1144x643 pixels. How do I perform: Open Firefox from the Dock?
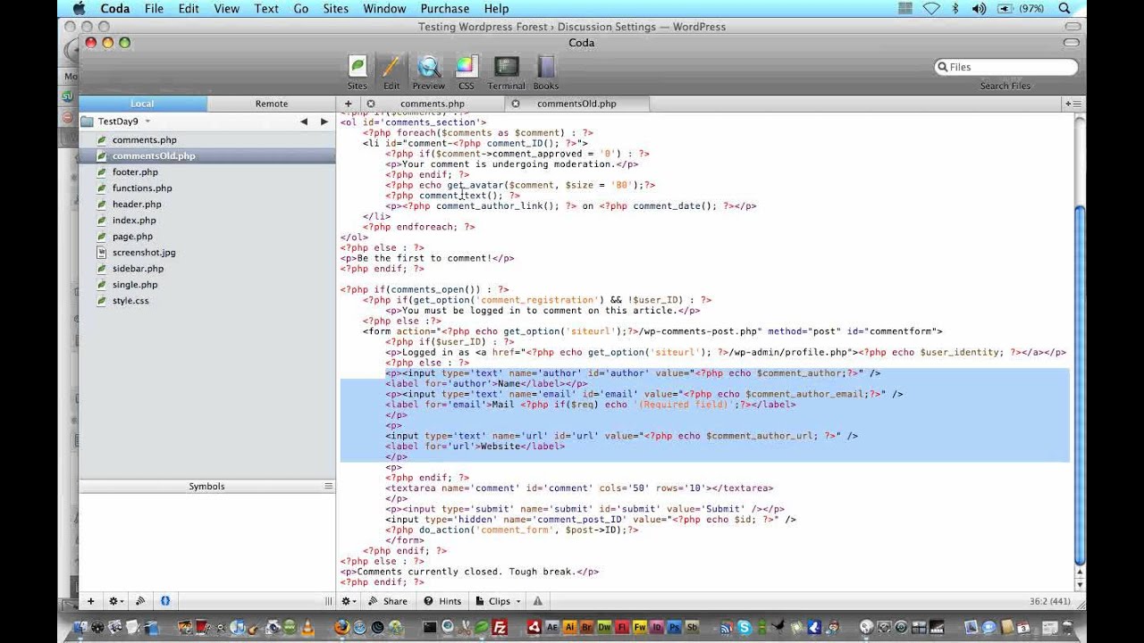(x=342, y=627)
